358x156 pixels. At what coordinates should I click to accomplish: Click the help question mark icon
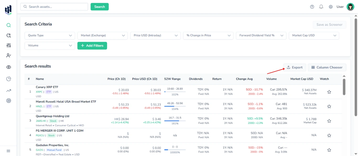(x=312, y=7)
